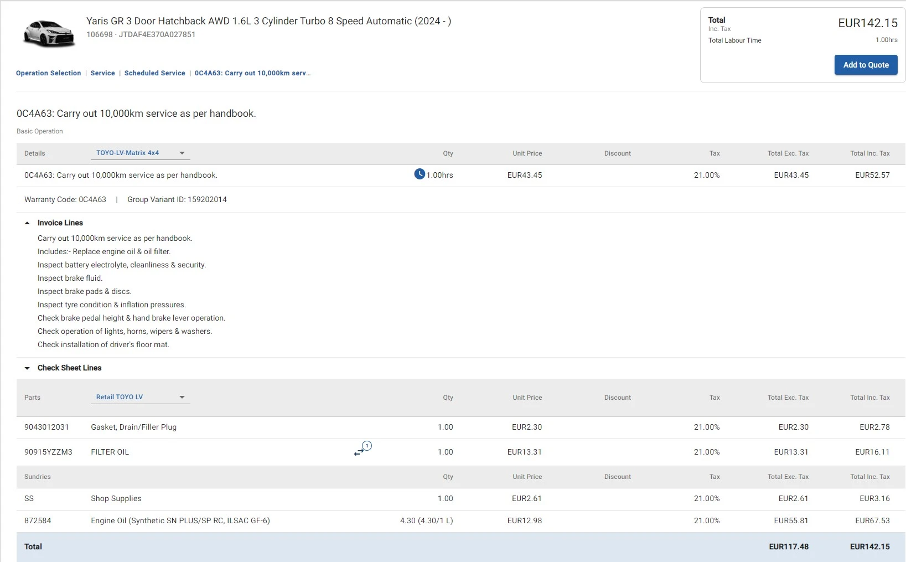Click part number 90915YZZM3
Viewport: 906px width, 562px height.
pos(48,452)
